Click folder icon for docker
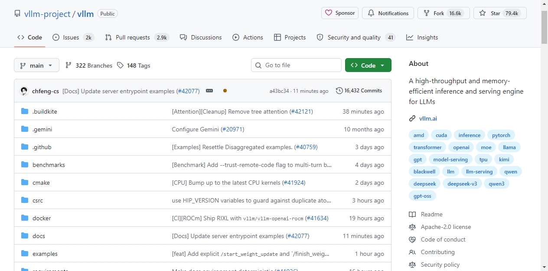 (25, 218)
